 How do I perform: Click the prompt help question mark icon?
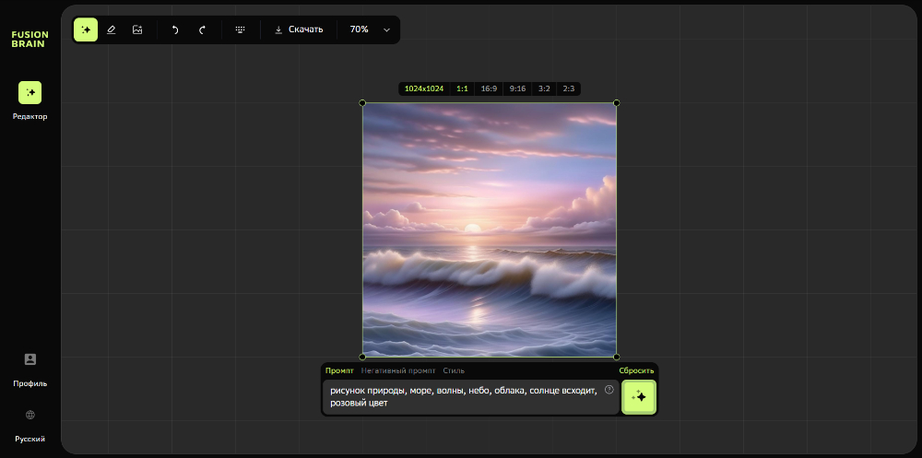tap(609, 390)
